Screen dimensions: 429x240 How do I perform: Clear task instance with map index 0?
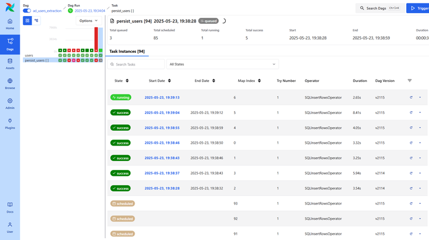[x=411, y=143]
